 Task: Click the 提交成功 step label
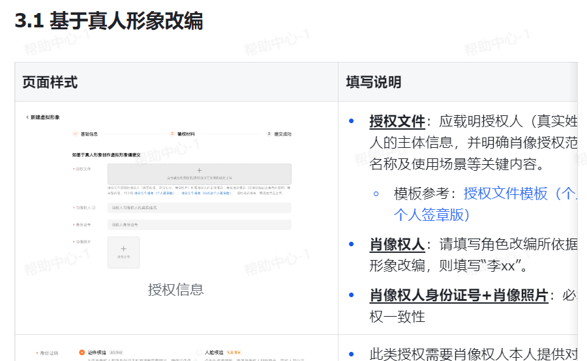tap(282, 134)
